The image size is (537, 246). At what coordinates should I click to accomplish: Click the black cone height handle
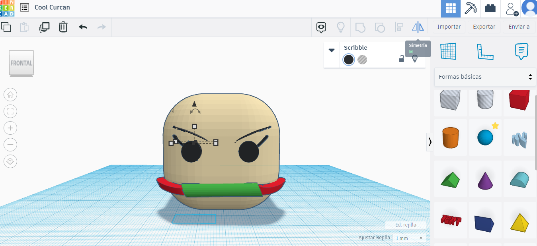click(x=194, y=104)
